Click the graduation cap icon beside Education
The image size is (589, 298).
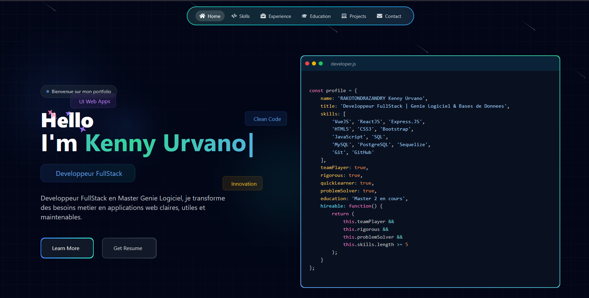pos(304,16)
